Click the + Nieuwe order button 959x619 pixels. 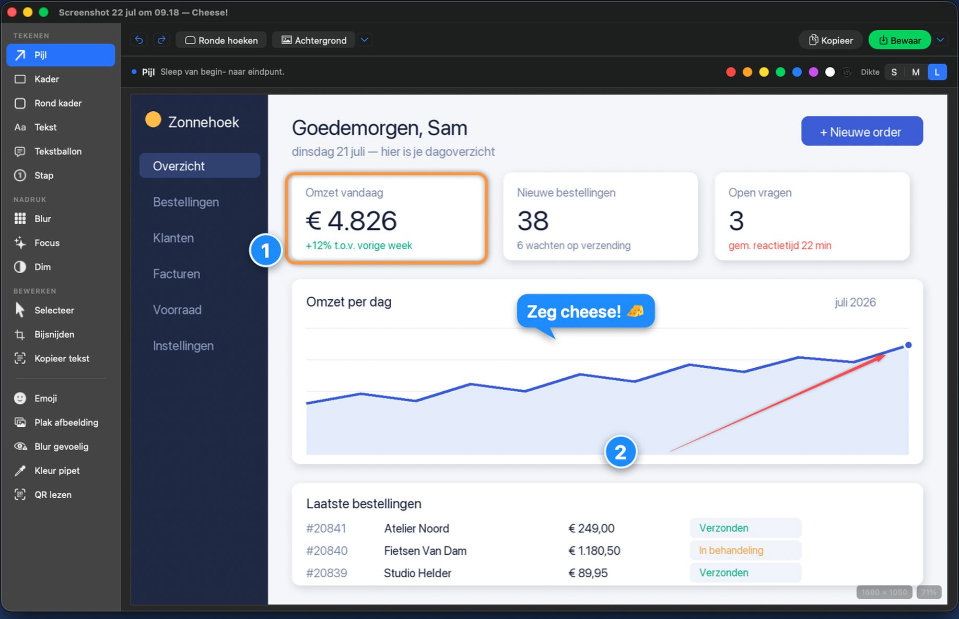[862, 131]
